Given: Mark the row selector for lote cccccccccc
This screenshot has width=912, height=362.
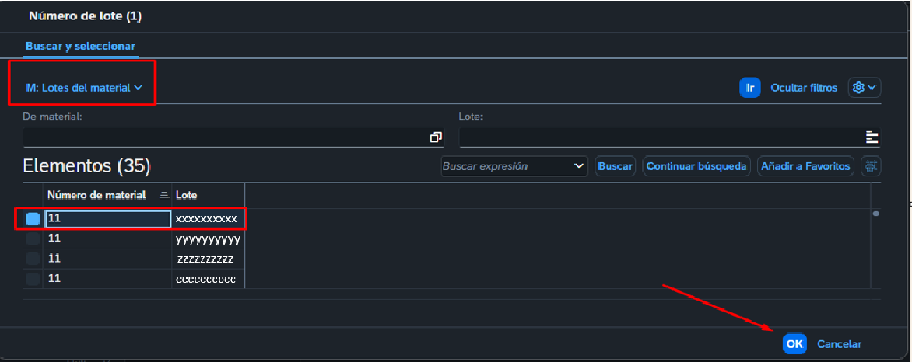Looking at the screenshot, I should tap(33, 278).
